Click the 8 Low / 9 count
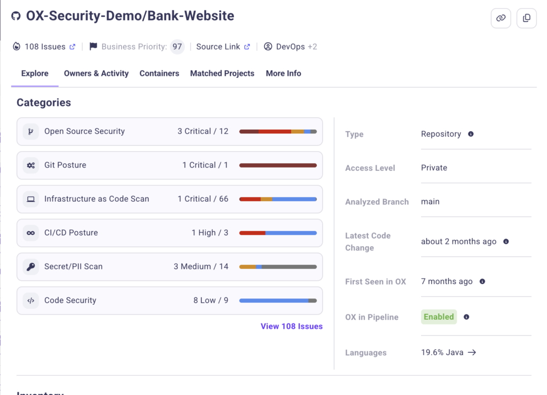The width and height of the screenshot is (547, 395). [210, 301]
